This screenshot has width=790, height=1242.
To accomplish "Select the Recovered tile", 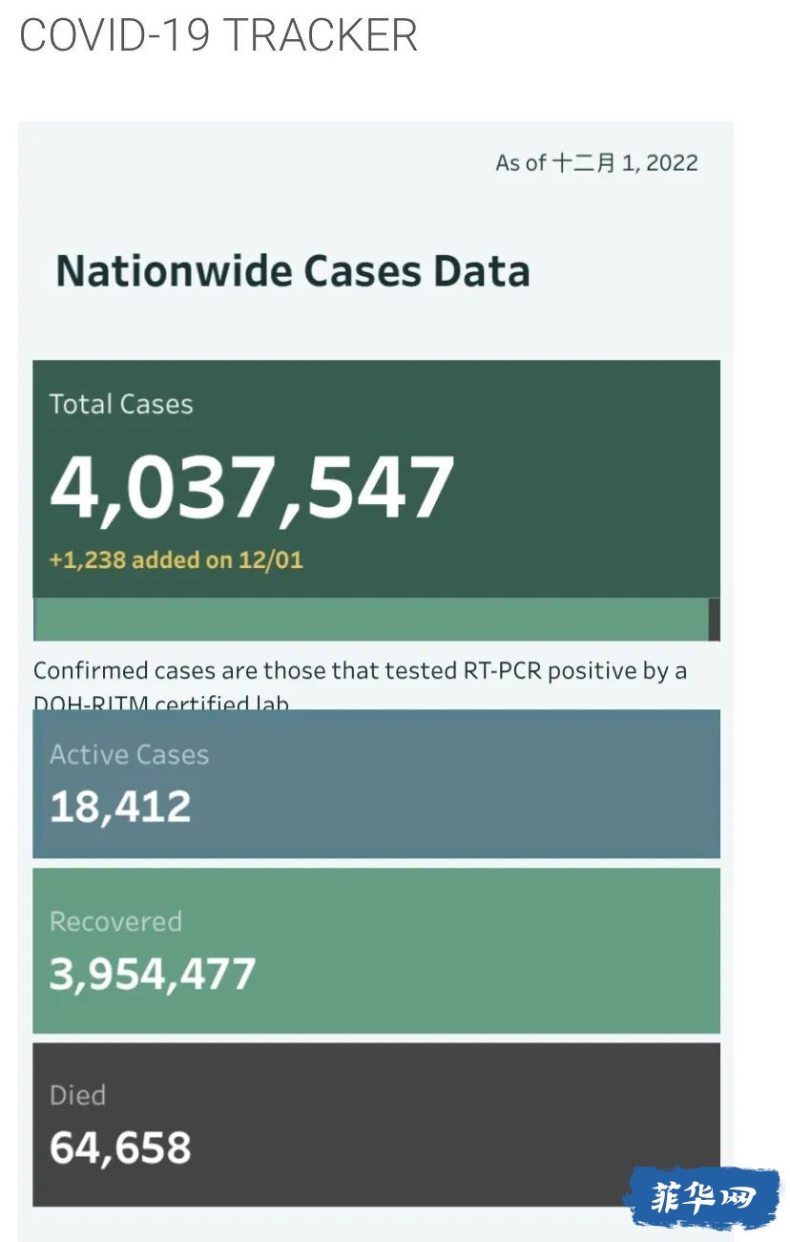I will click(376, 951).
